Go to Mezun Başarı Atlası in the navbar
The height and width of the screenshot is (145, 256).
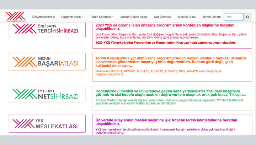(134, 17)
